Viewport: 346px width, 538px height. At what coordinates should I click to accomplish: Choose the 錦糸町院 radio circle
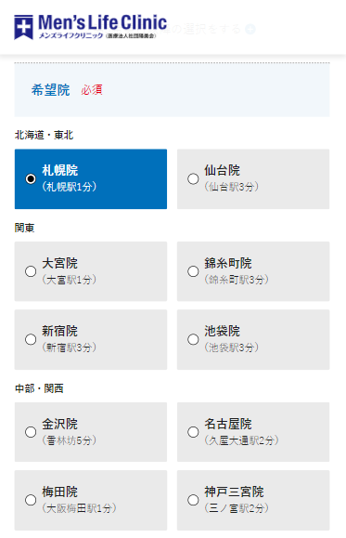pyautogui.click(x=193, y=271)
